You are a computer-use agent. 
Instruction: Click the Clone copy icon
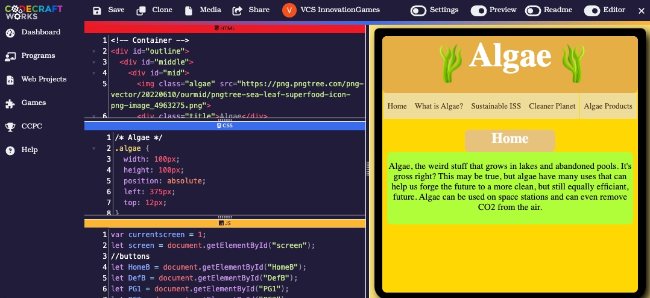[141, 11]
